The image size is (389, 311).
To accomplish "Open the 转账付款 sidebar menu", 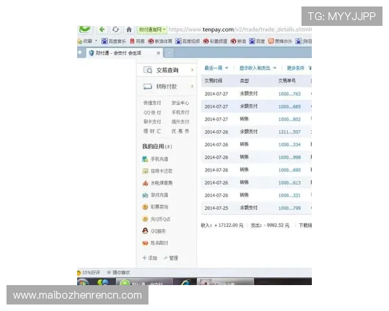I will tap(166, 87).
